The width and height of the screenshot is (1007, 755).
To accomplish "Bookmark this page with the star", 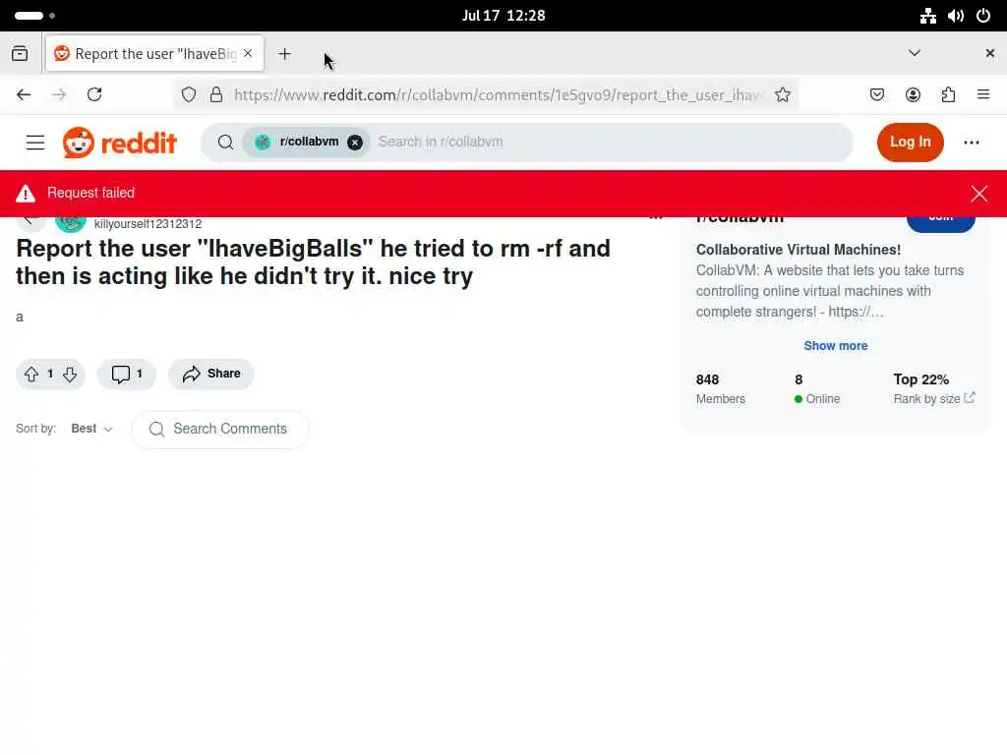I will pos(782,95).
